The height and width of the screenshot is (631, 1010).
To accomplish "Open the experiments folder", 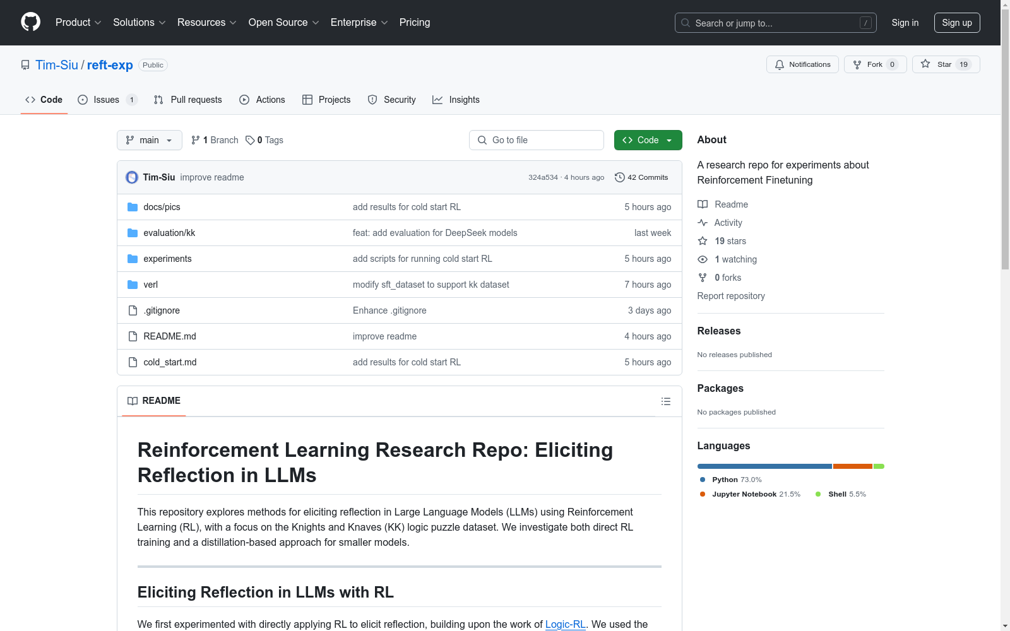I will 167,259.
